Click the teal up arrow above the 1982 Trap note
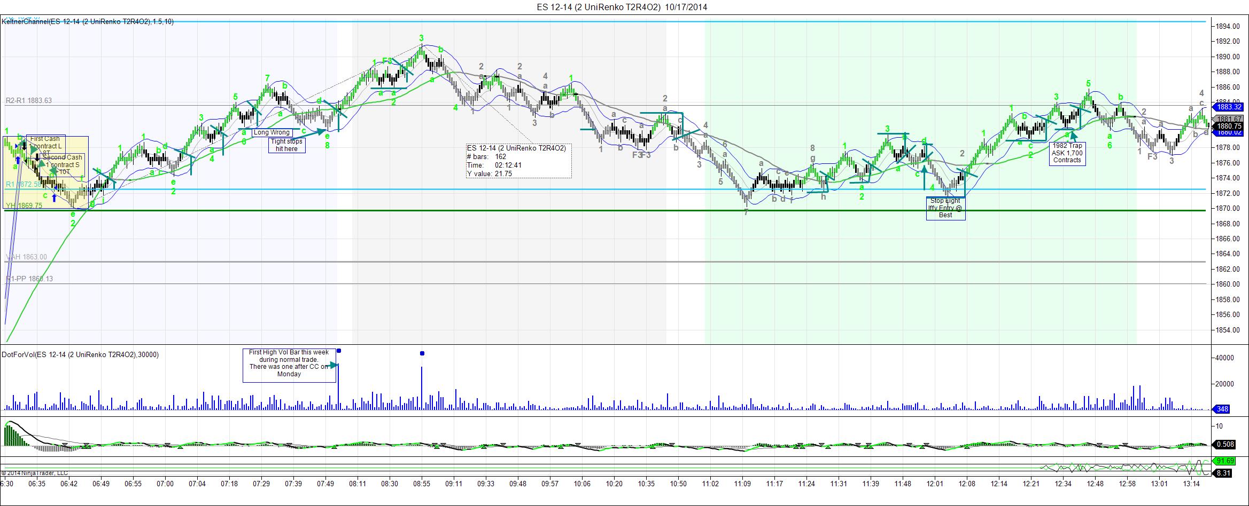The height and width of the screenshot is (506, 1249). (x=1073, y=137)
